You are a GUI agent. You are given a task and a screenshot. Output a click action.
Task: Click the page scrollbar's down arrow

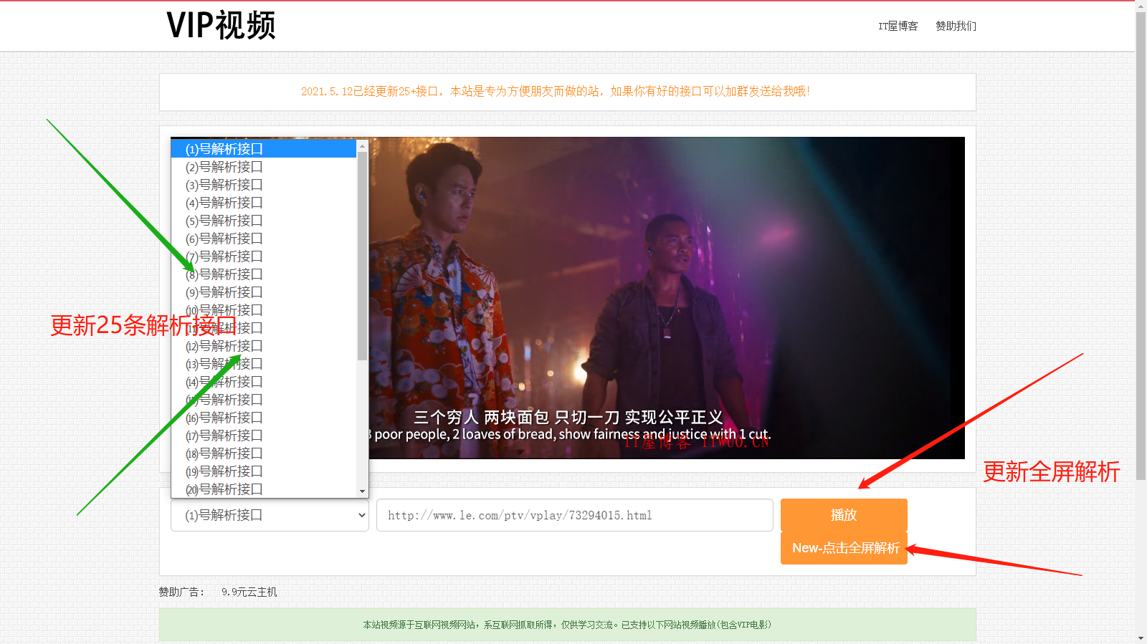pos(1141,638)
